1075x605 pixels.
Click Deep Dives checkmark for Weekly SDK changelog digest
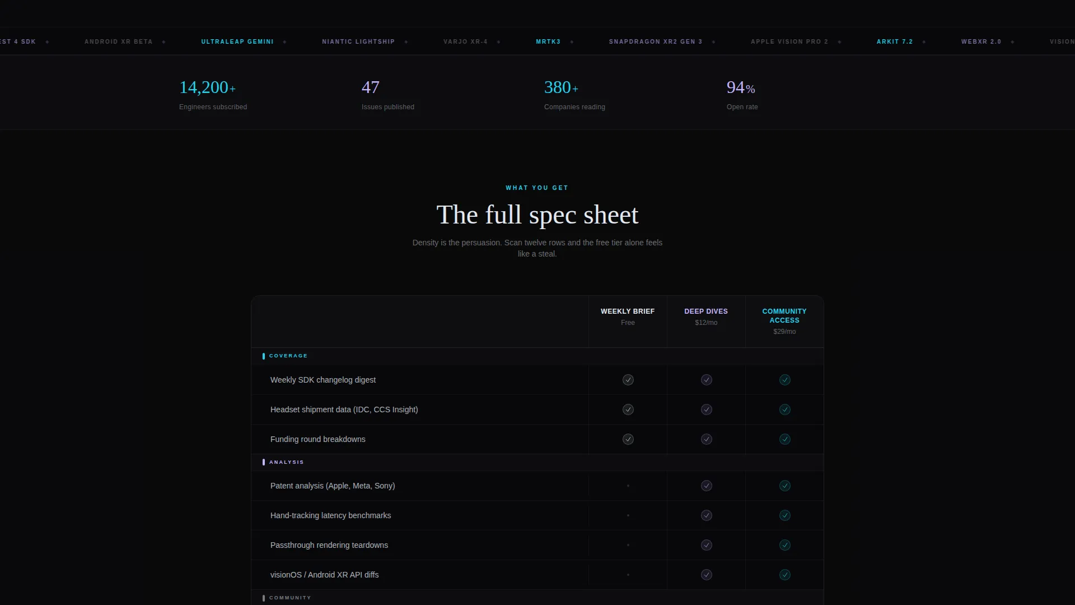[706, 380]
